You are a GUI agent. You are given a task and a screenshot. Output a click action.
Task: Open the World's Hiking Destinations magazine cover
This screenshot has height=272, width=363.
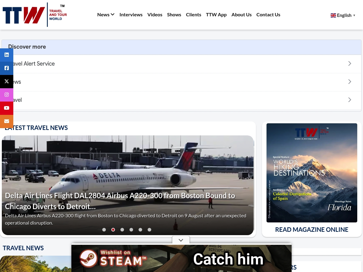(312, 173)
